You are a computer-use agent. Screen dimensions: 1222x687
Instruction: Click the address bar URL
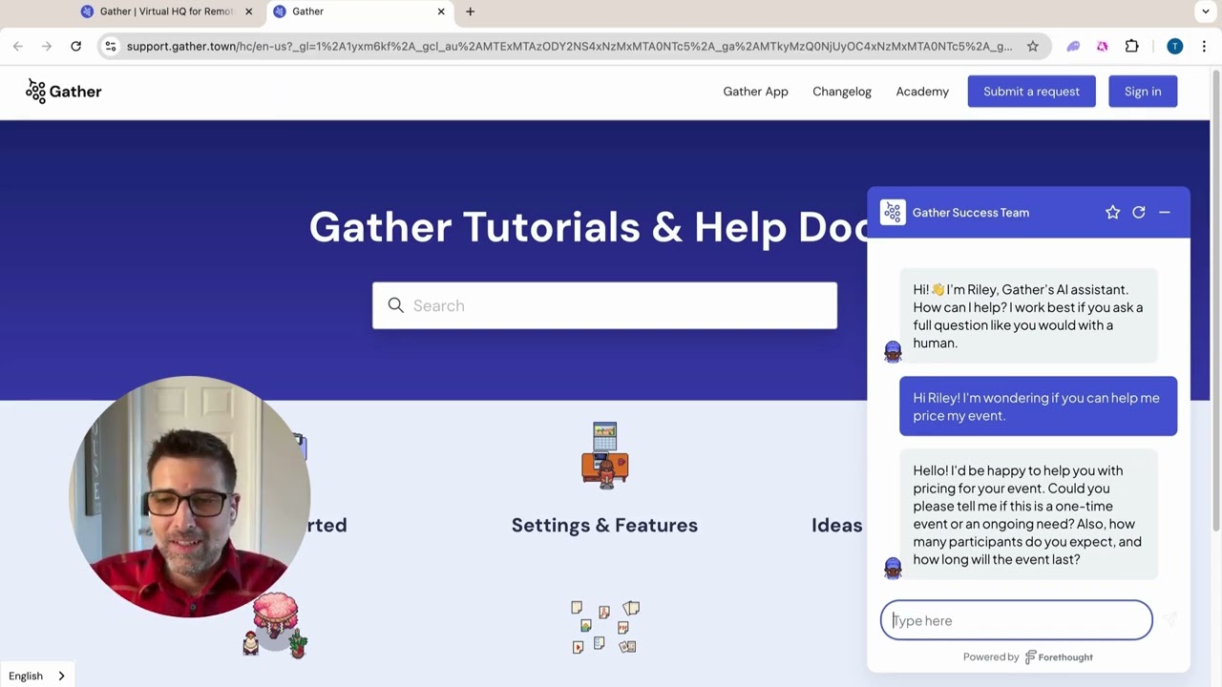[x=569, y=46]
